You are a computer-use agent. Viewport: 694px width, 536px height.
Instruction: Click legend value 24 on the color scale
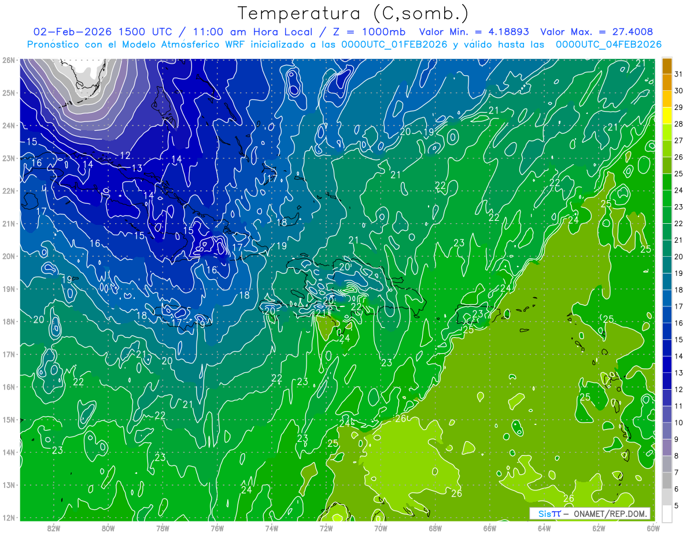tap(679, 190)
